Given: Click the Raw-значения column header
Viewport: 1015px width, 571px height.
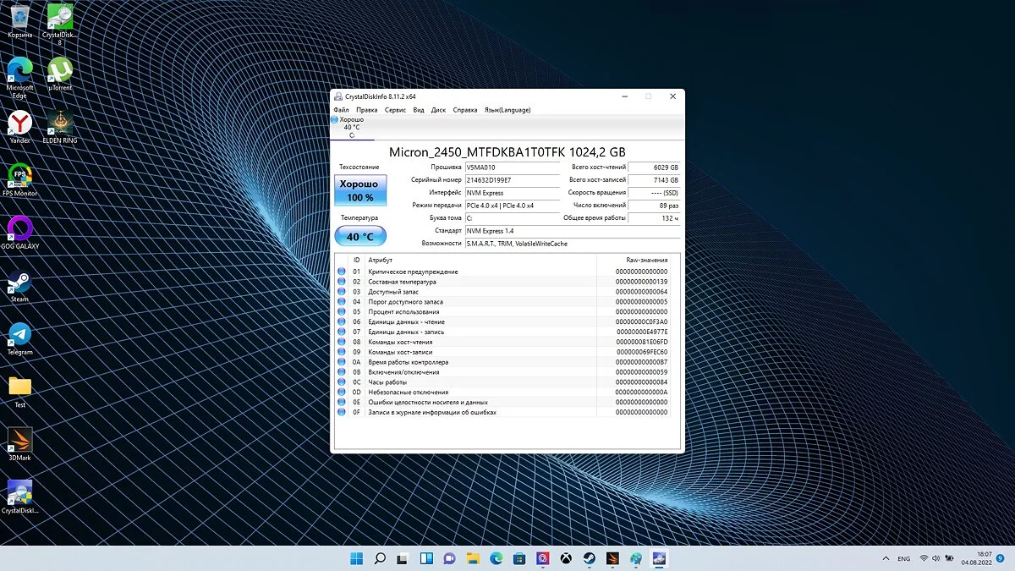Looking at the screenshot, I should pyautogui.click(x=646, y=260).
